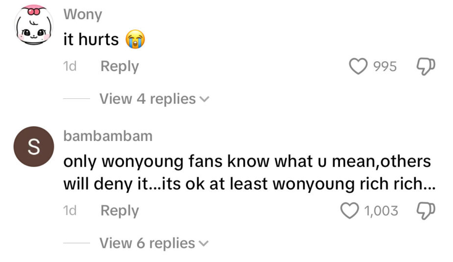
Task: Dislike bambambam's comment with thumbs-down
Action: [x=426, y=211]
